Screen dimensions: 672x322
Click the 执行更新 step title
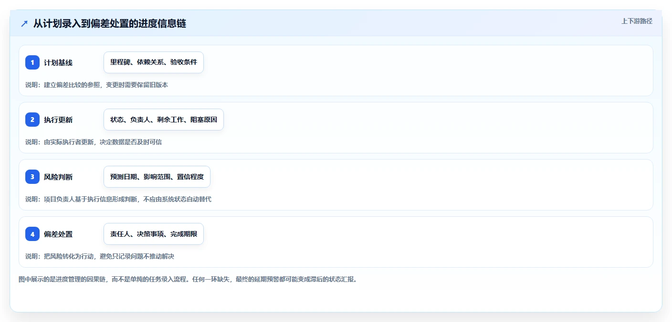[58, 120]
